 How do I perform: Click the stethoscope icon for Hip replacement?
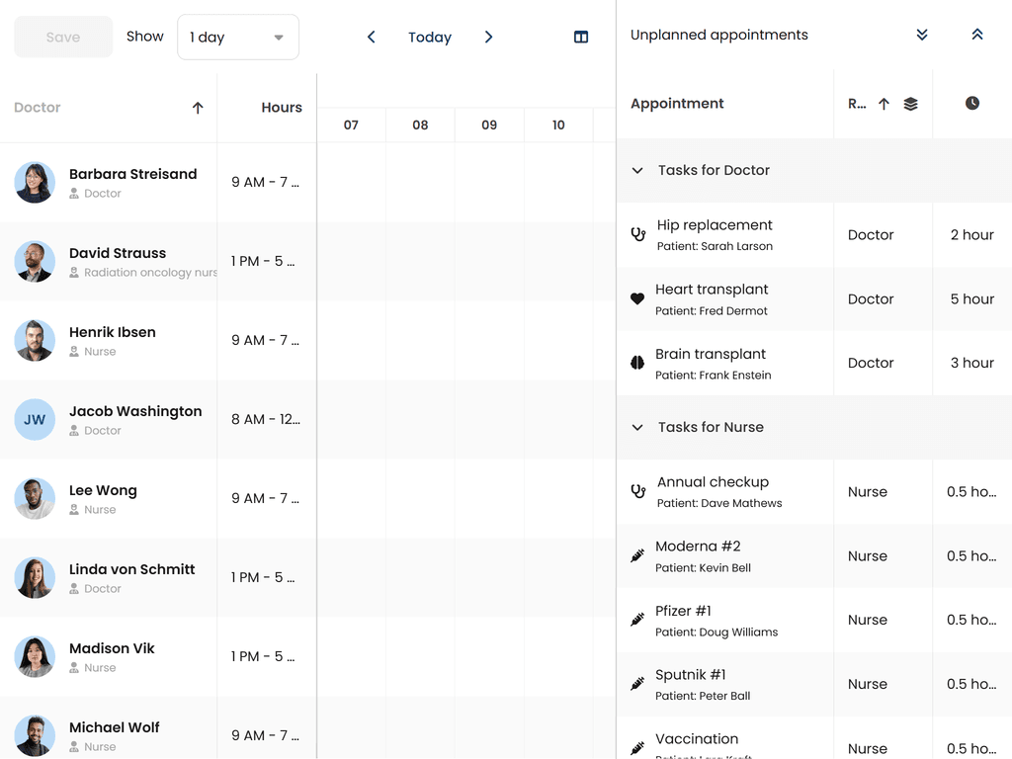pos(638,235)
